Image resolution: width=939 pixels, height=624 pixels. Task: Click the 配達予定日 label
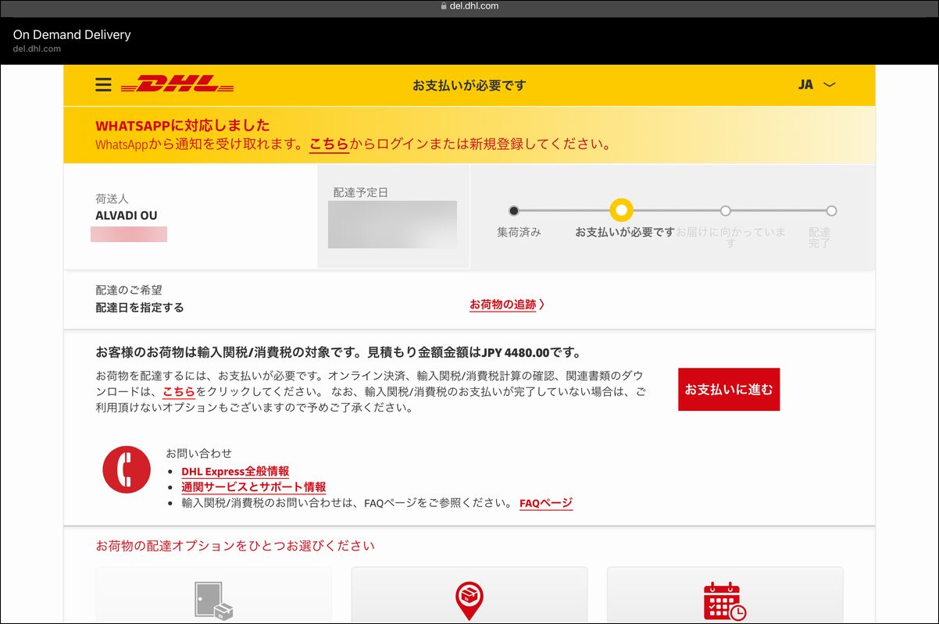click(x=361, y=192)
